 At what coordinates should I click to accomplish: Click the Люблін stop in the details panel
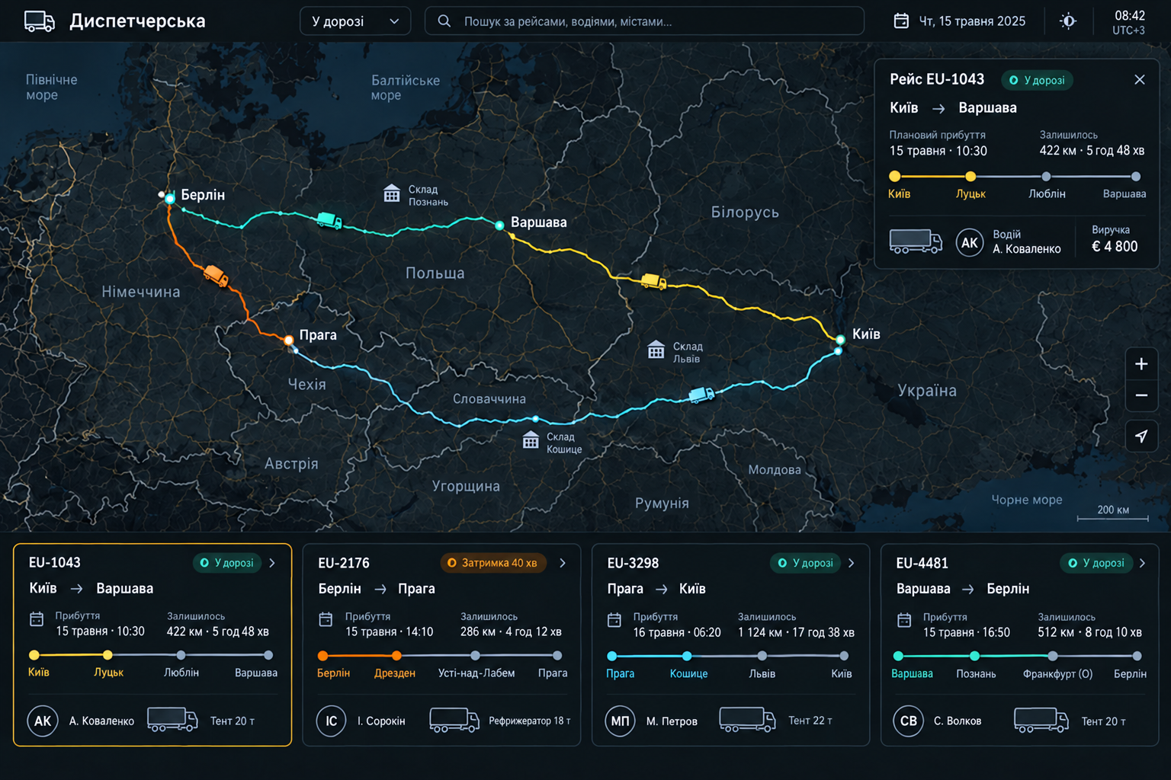pyautogui.click(x=1046, y=177)
